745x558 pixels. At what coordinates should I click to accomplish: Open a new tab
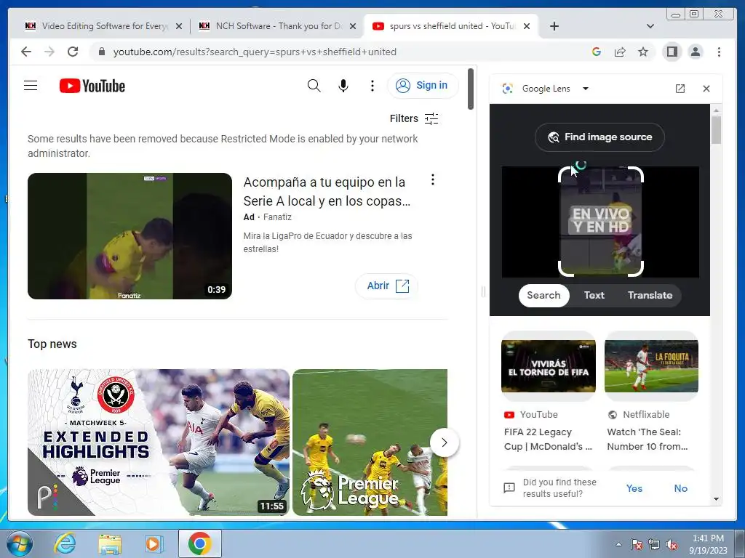pyautogui.click(x=554, y=26)
